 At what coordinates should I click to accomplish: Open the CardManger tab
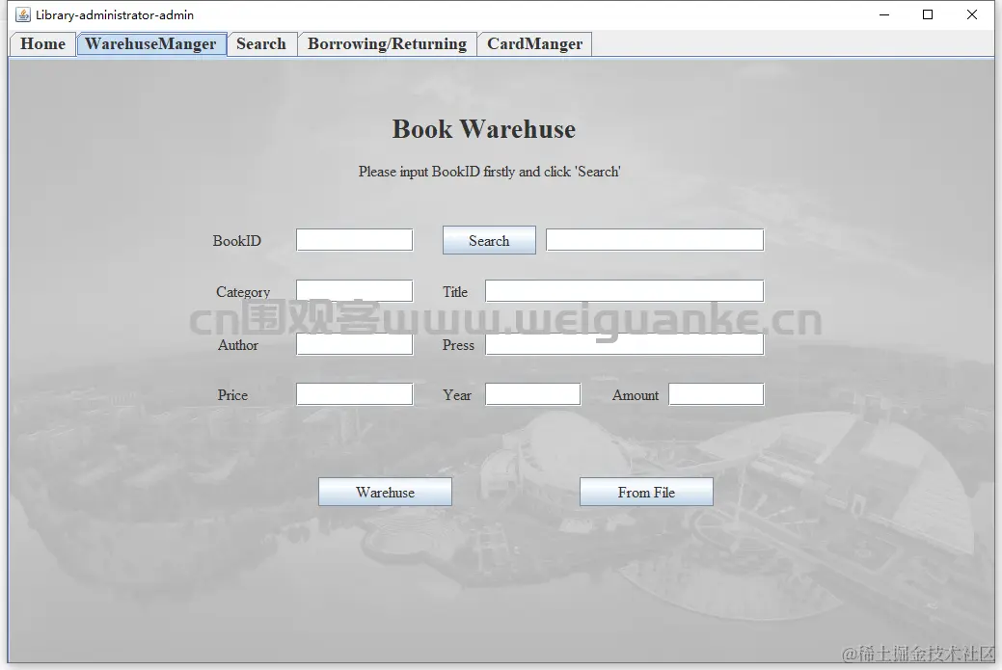coord(535,44)
